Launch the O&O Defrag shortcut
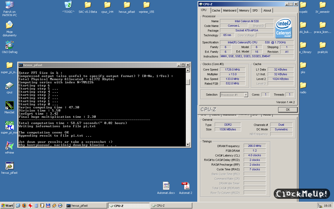Image resolution: width=334 pixels, height=209 pixels. click(9, 47)
